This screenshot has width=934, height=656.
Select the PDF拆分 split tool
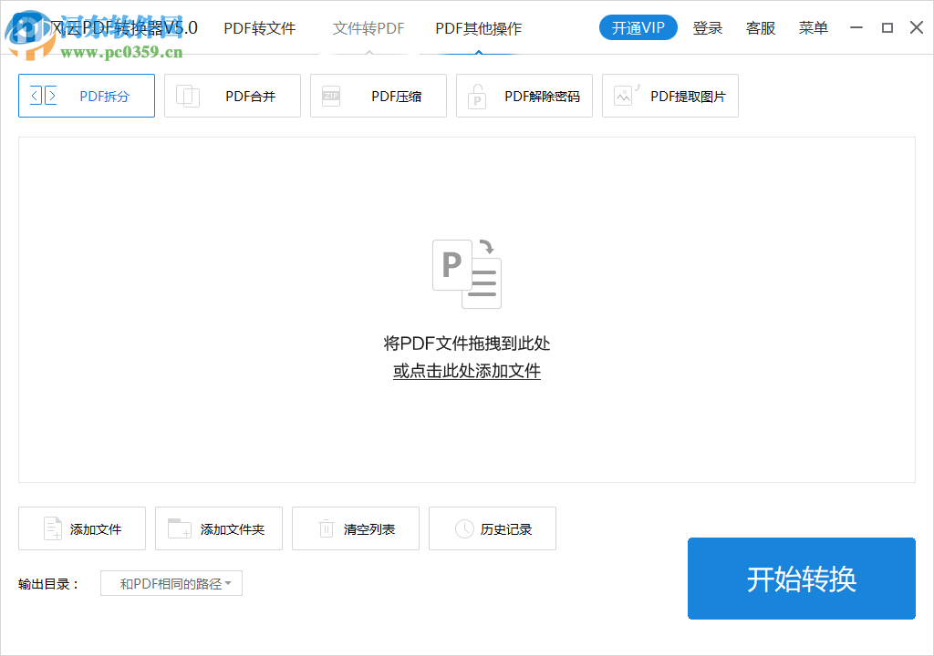(86, 96)
